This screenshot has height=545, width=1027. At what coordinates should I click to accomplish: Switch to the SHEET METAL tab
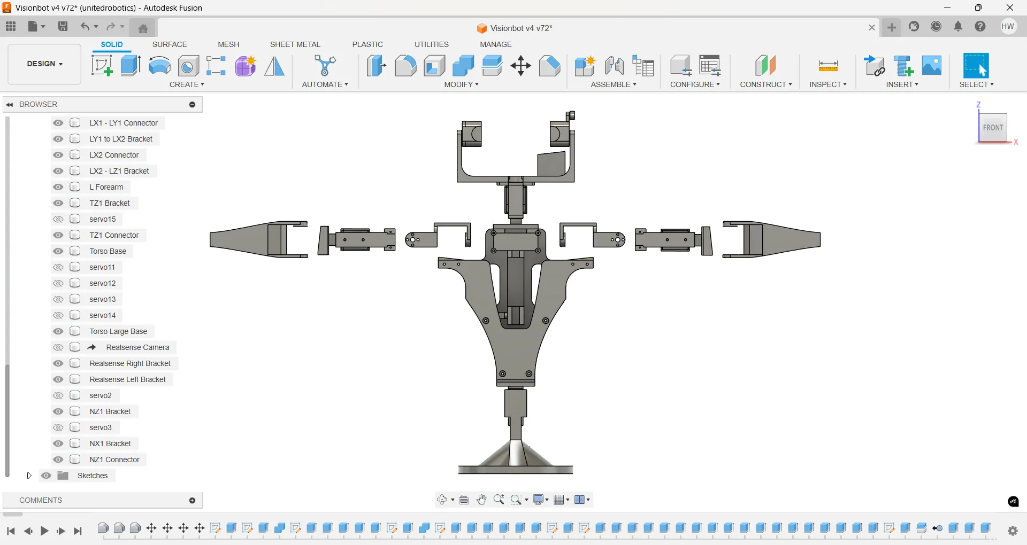coord(295,44)
